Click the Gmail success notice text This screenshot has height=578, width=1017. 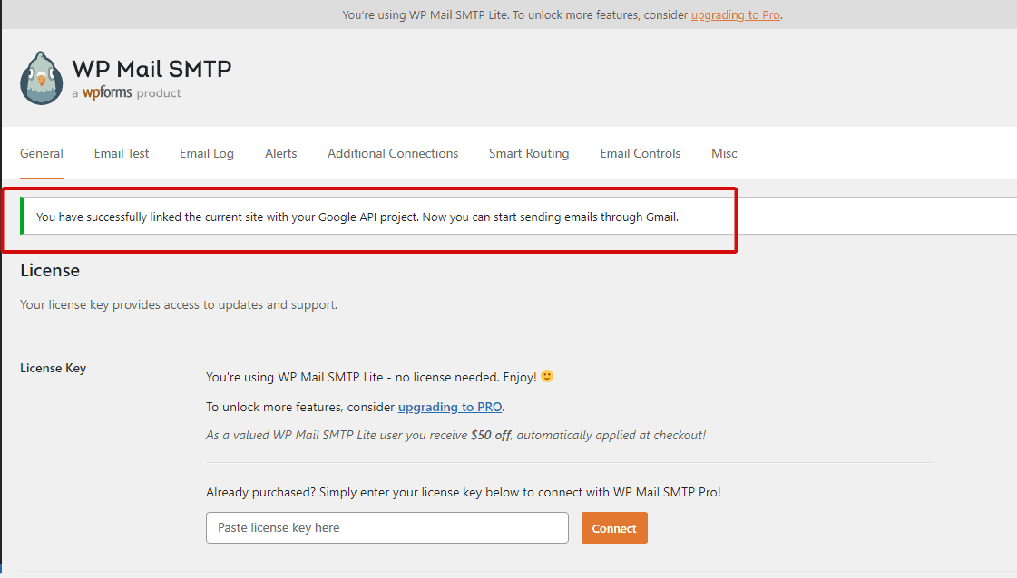pos(357,217)
